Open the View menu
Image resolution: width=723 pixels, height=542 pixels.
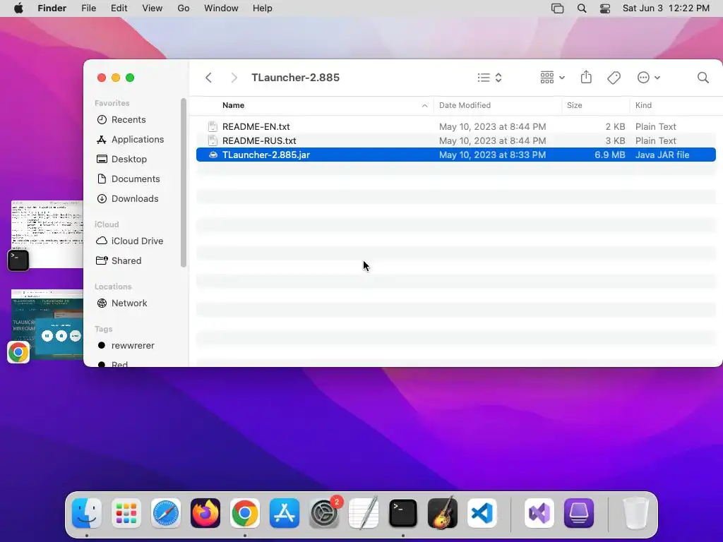(x=153, y=8)
